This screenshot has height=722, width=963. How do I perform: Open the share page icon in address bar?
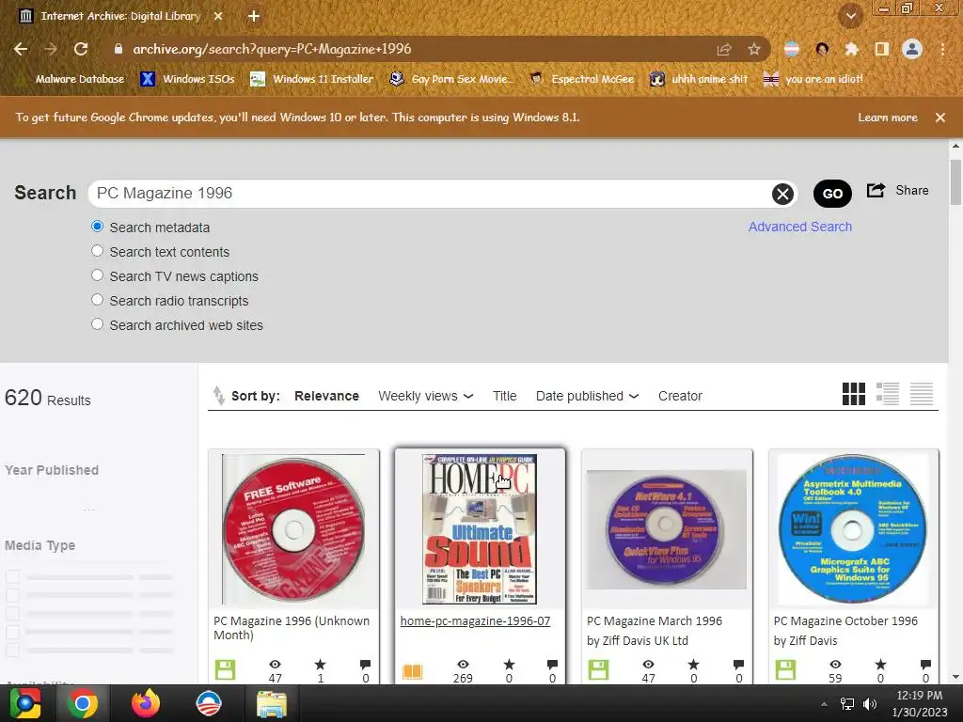[x=724, y=49]
